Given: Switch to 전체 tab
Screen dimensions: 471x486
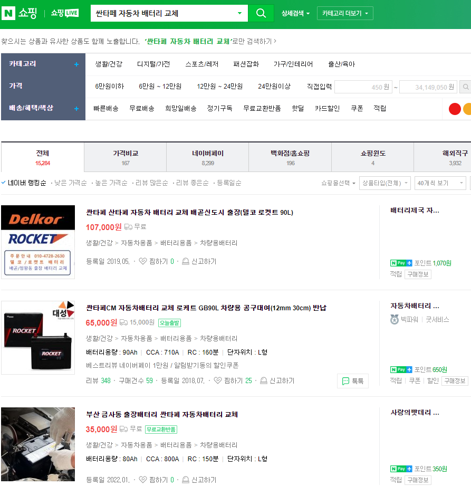Looking at the screenshot, I should (x=42, y=157).
